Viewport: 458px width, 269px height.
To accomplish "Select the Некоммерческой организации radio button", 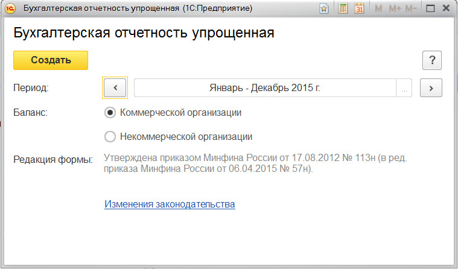I will 110,136.
